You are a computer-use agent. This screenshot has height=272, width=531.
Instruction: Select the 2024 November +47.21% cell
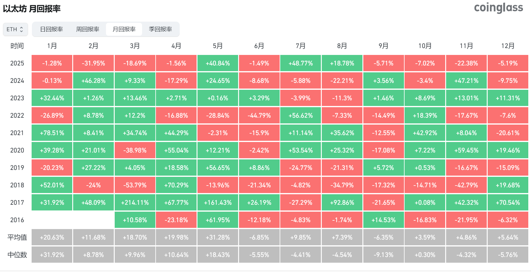pos(466,81)
